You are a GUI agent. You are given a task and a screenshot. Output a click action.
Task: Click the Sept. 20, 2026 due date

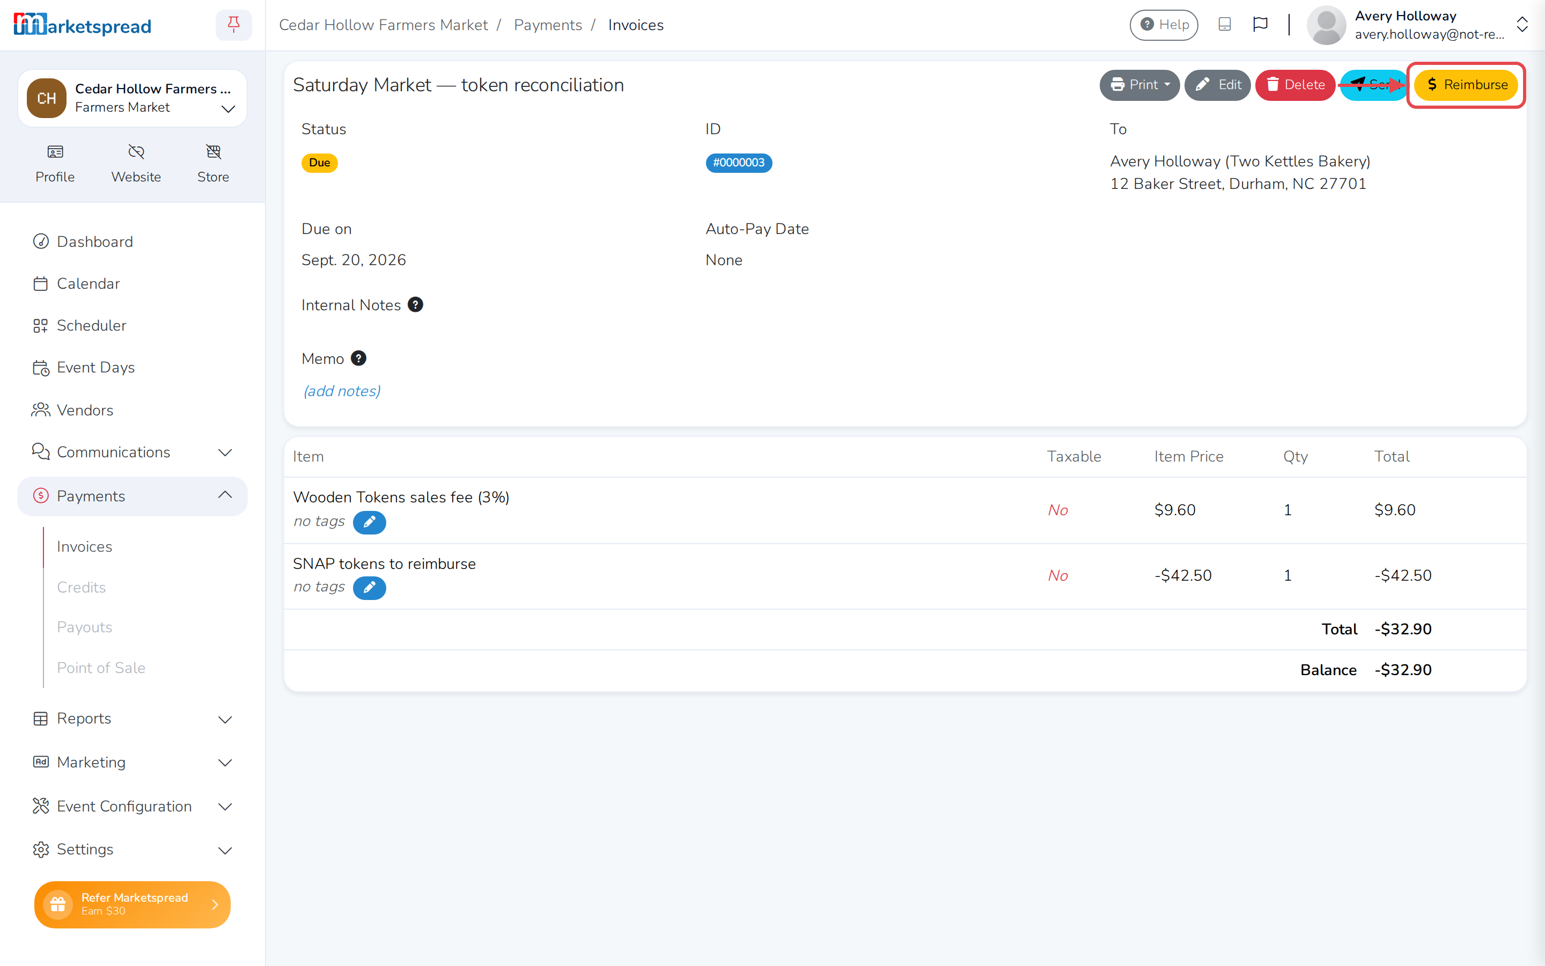point(354,260)
